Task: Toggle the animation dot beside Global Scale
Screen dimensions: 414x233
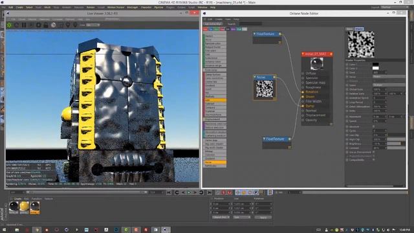Action: pos(347,89)
